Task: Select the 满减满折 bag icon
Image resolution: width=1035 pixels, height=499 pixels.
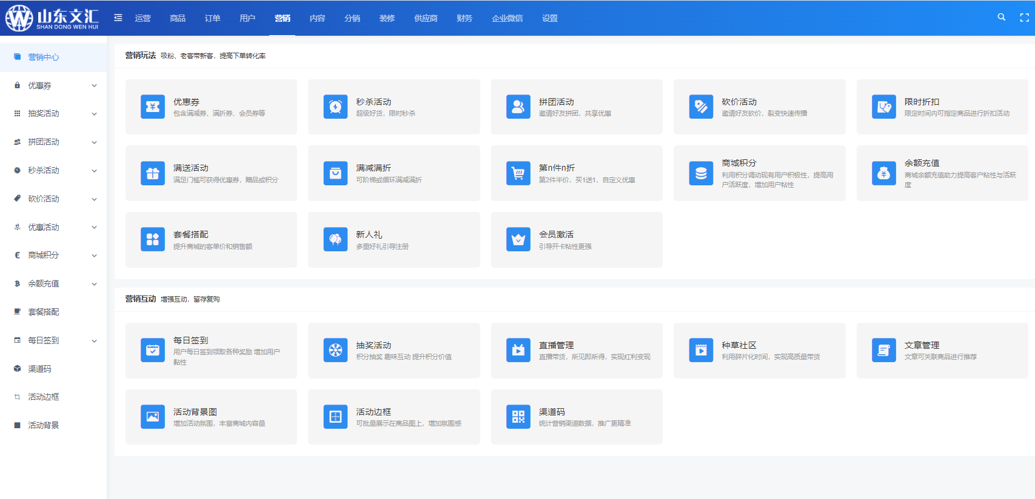Action: pos(335,173)
